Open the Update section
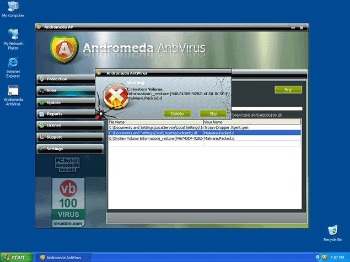 pyautogui.click(x=69, y=102)
